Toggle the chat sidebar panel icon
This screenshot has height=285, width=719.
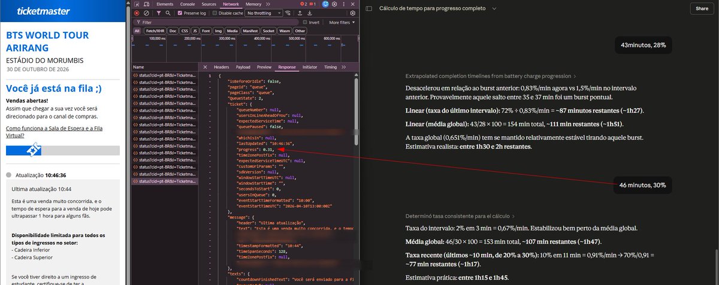pyautogui.click(x=369, y=8)
